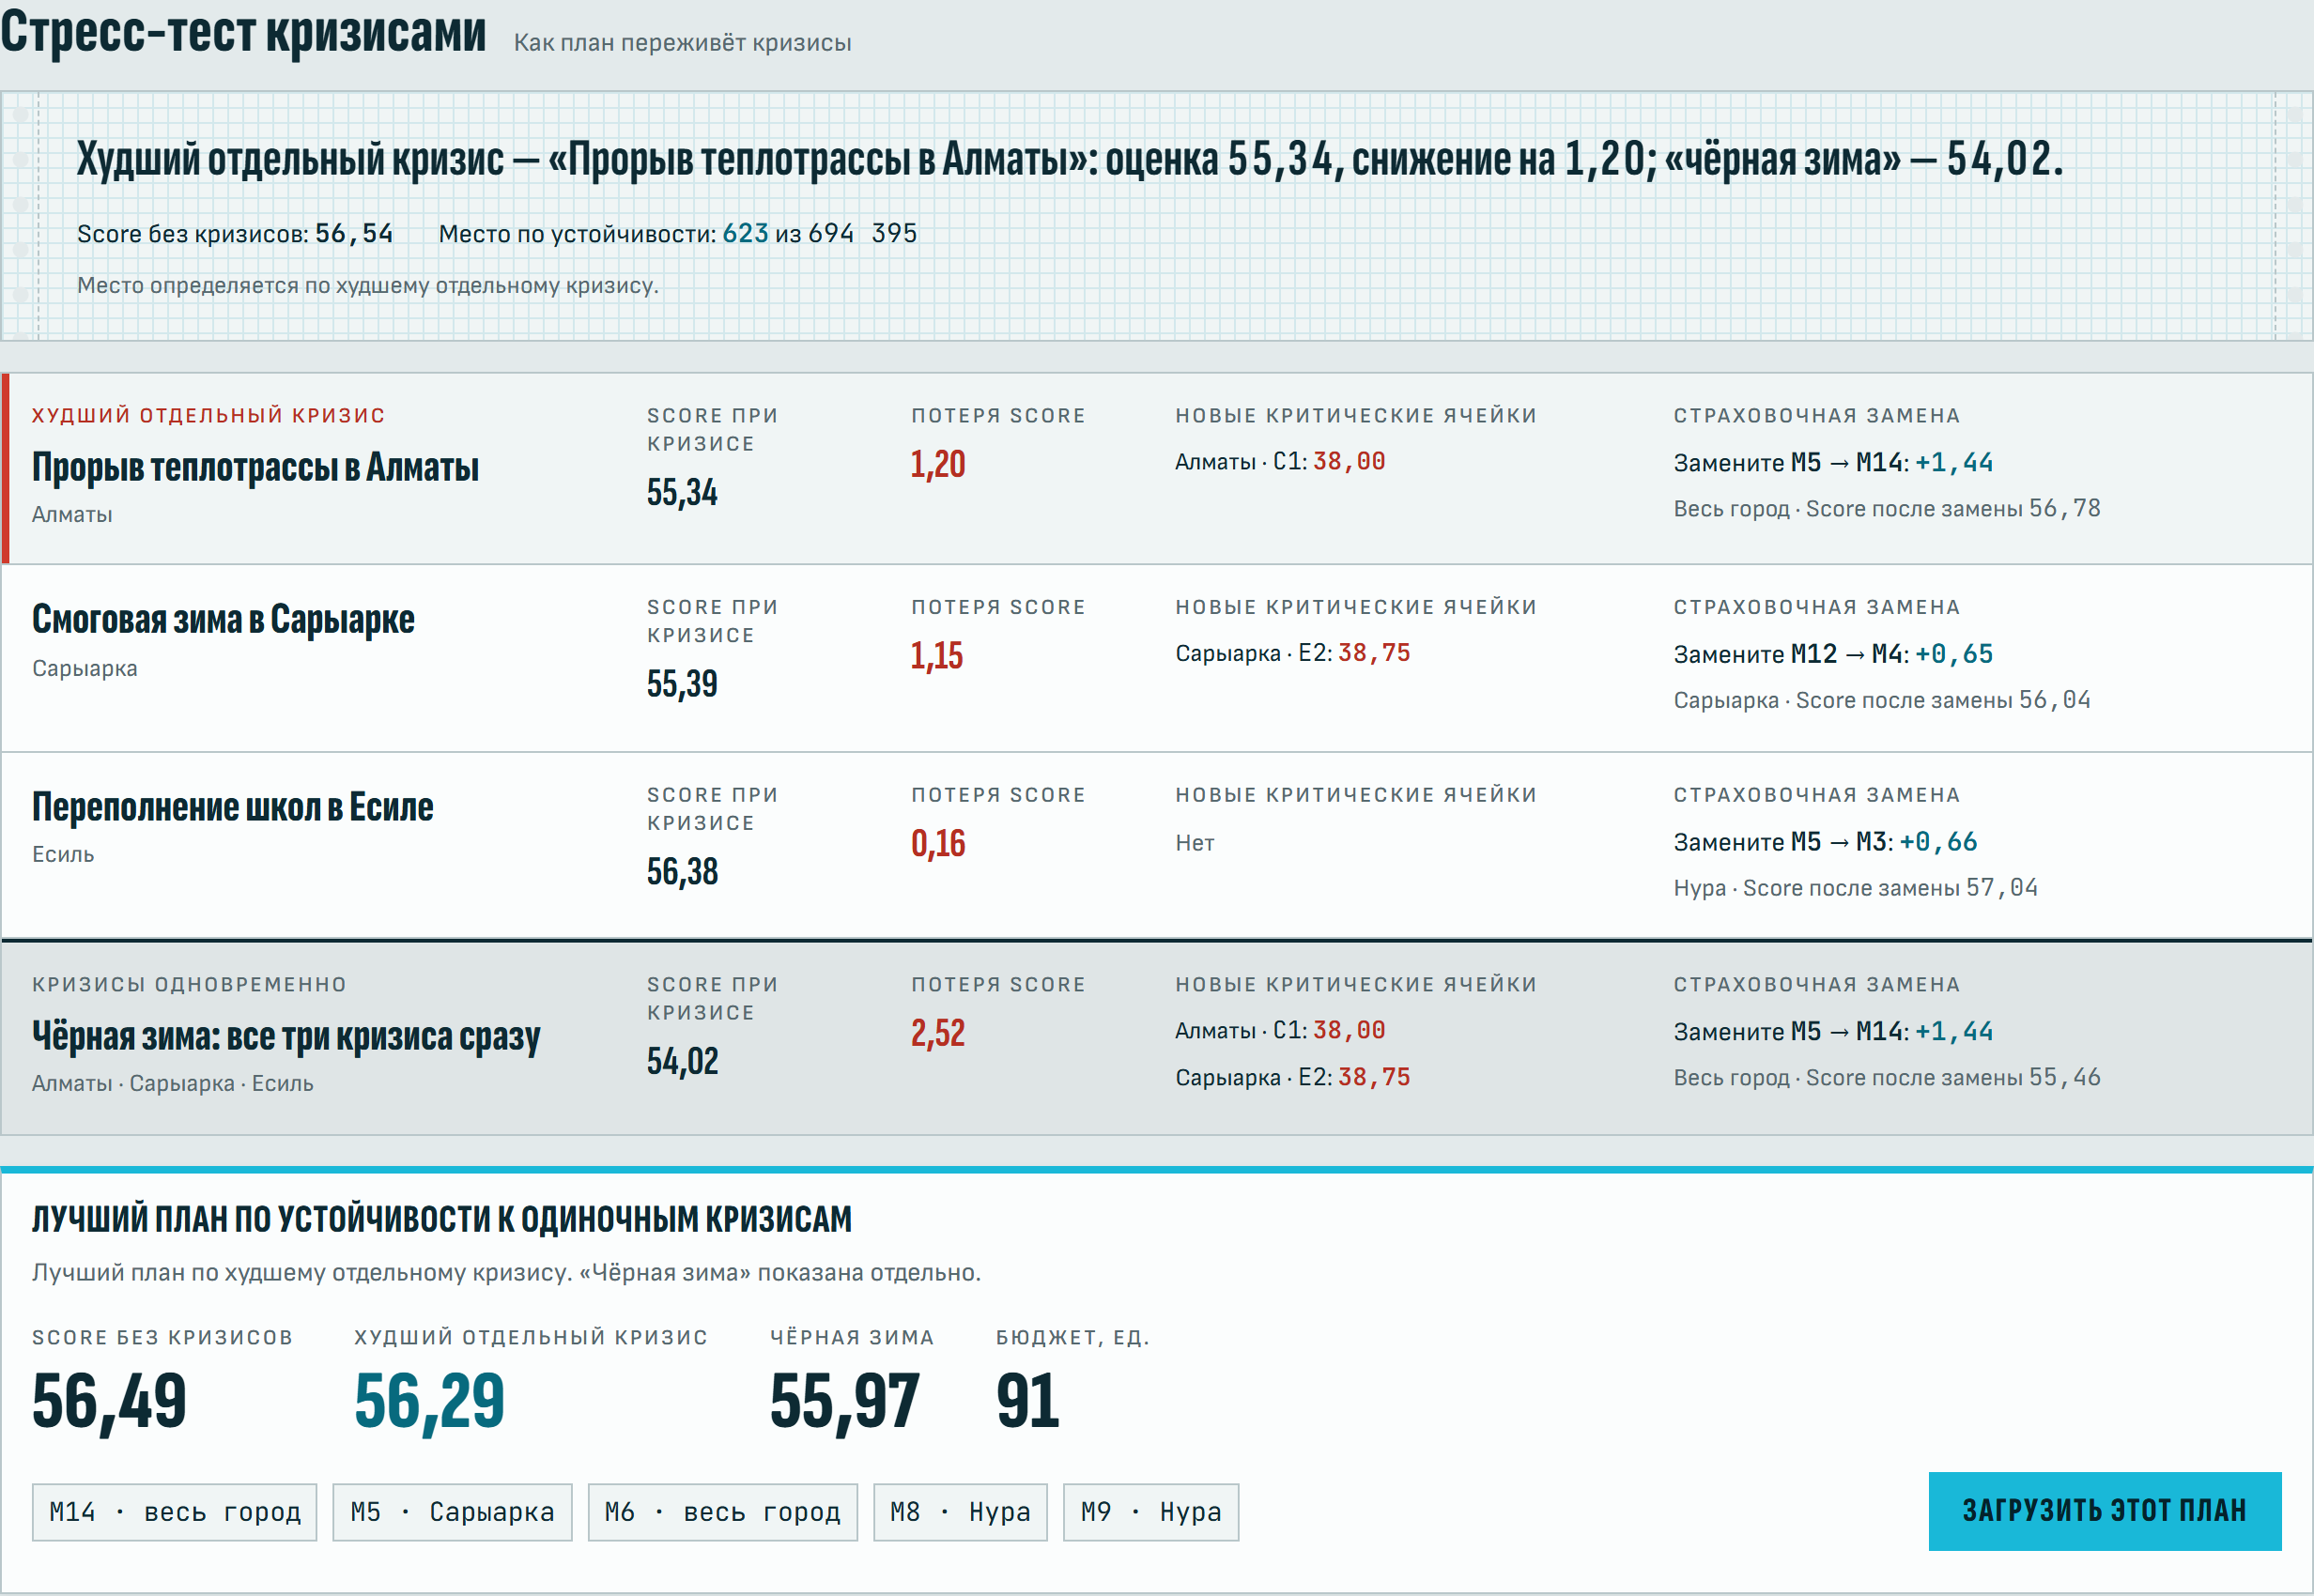Open the «Смоговая зима в Сарыарке» crisis title
Image resolution: width=2314 pixels, height=1596 pixels.
pyautogui.click(x=224, y=619)
